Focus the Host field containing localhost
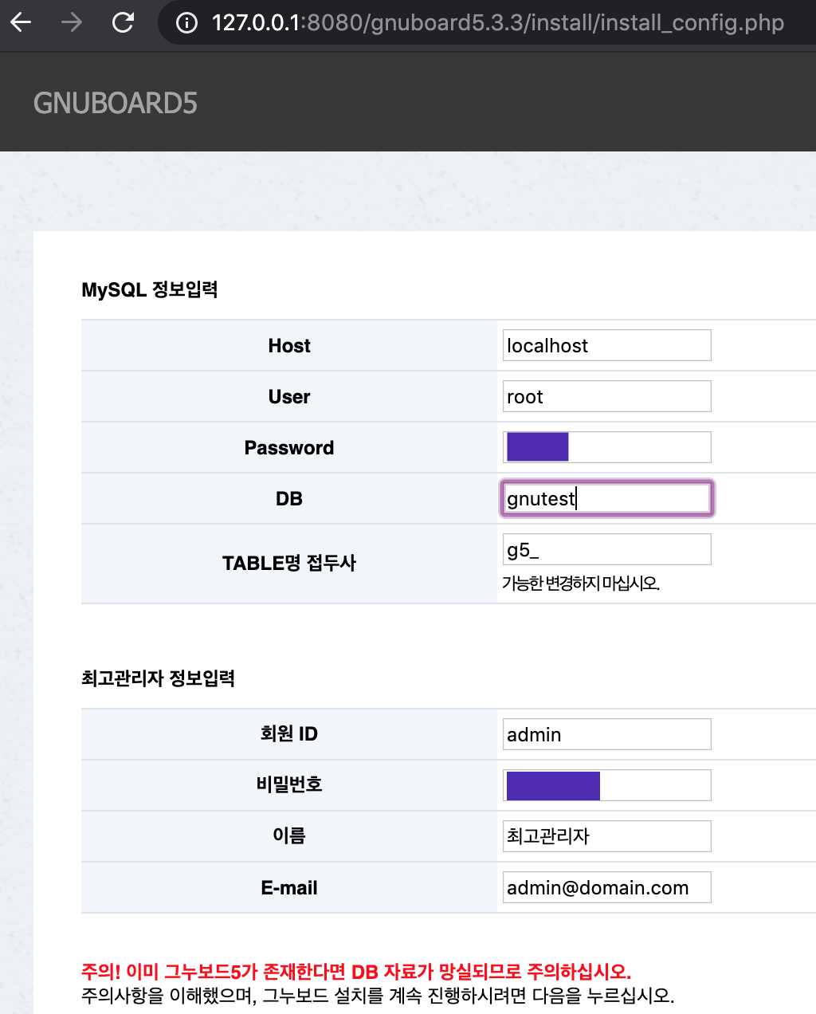 [606, 345]
